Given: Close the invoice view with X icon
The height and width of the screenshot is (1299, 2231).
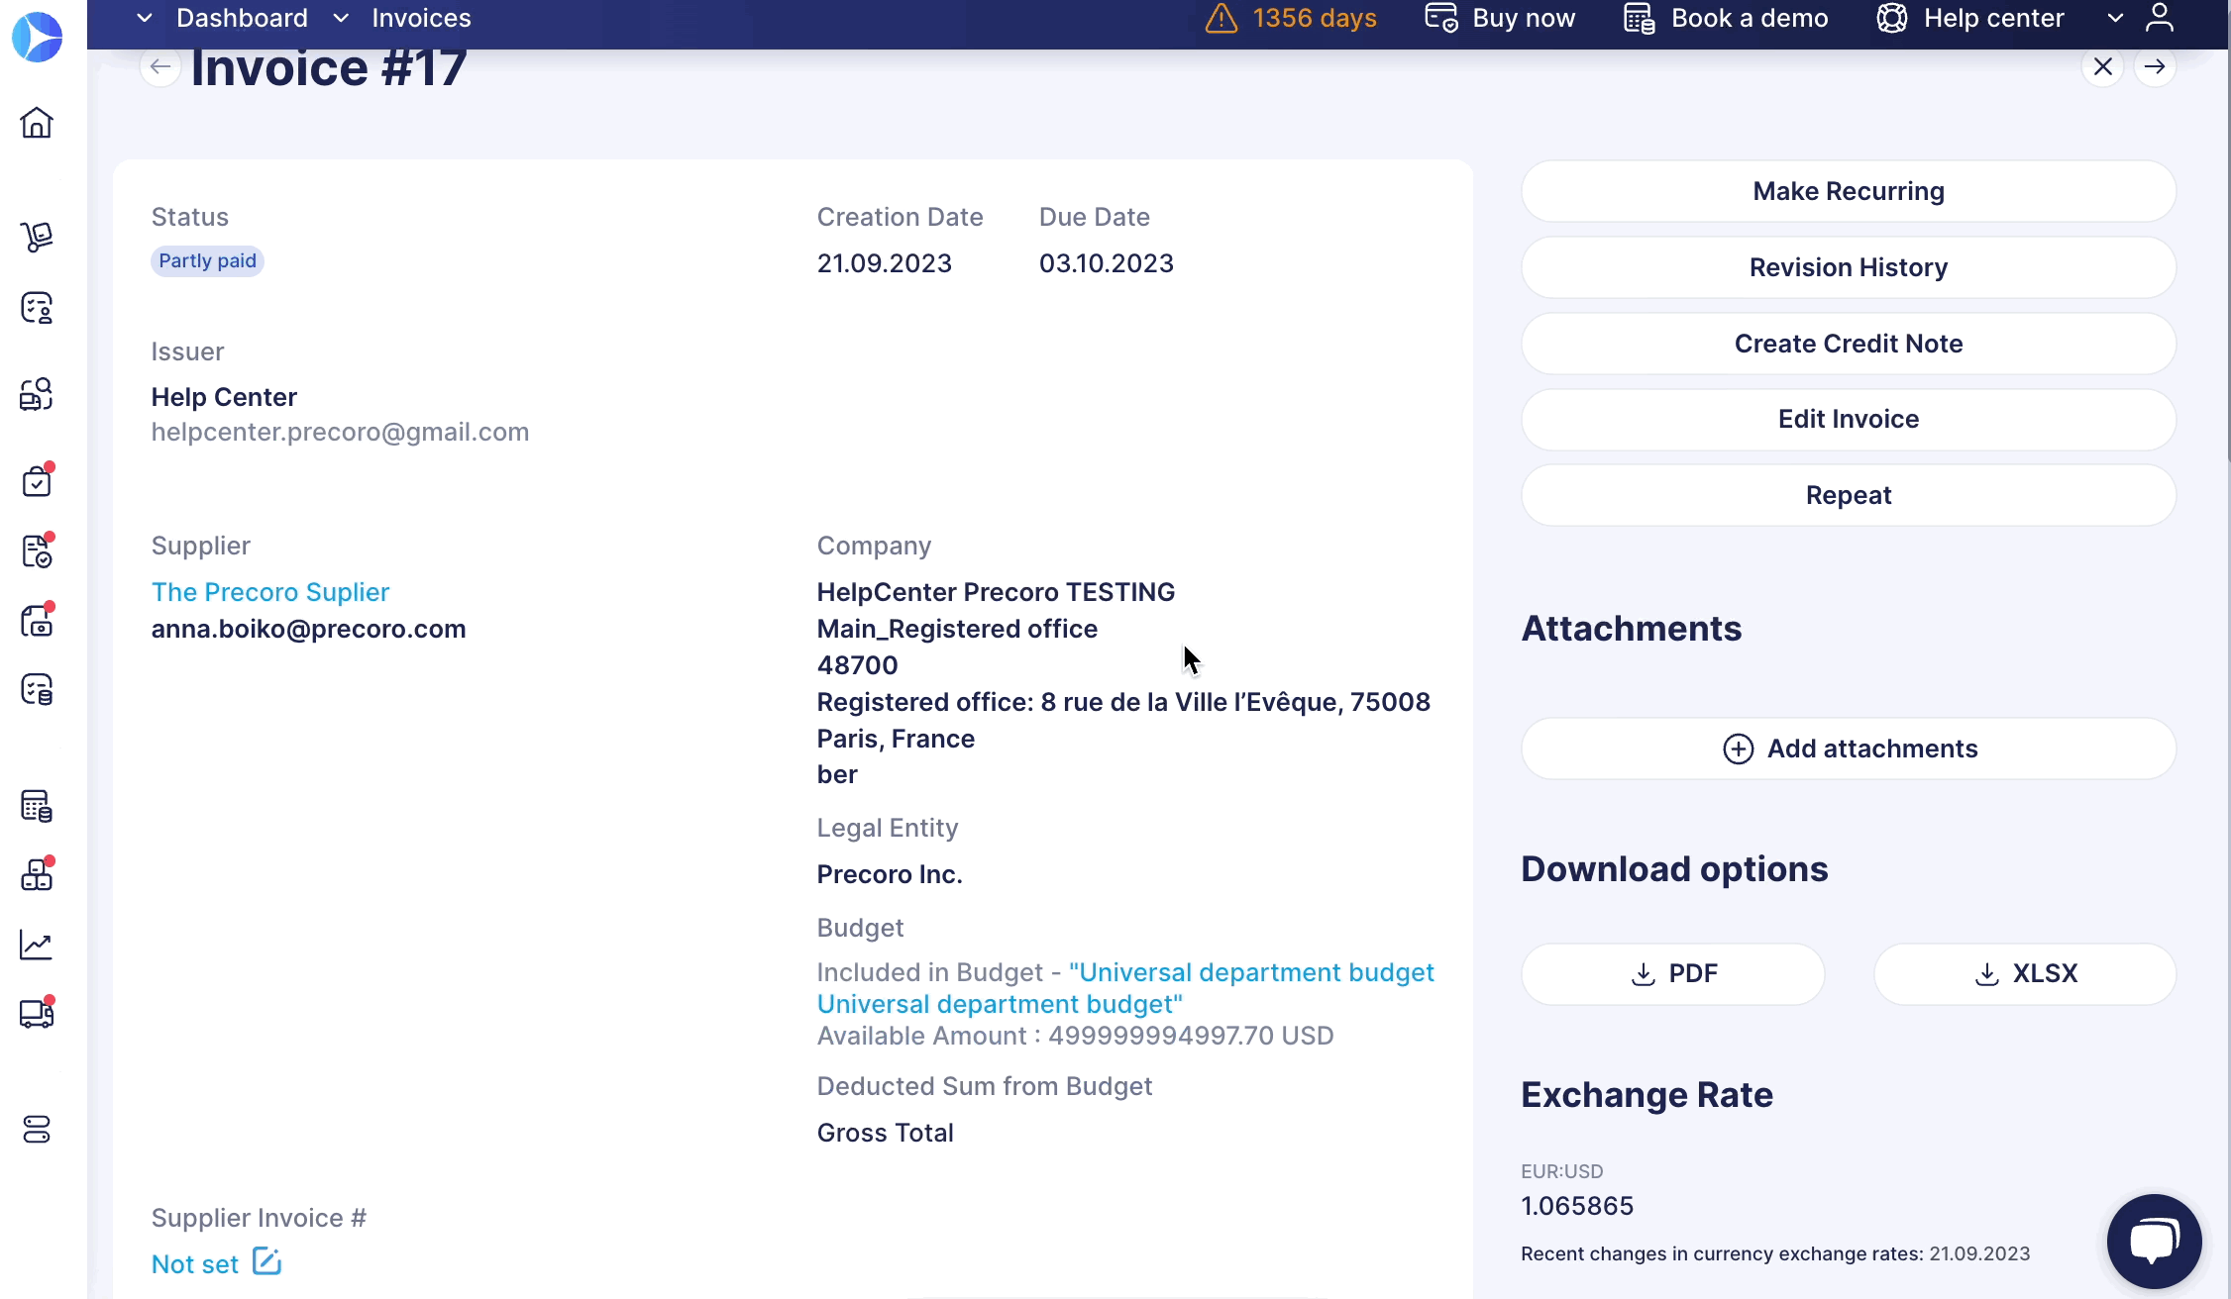Looking at the screenshot, I should [2102, 66].
